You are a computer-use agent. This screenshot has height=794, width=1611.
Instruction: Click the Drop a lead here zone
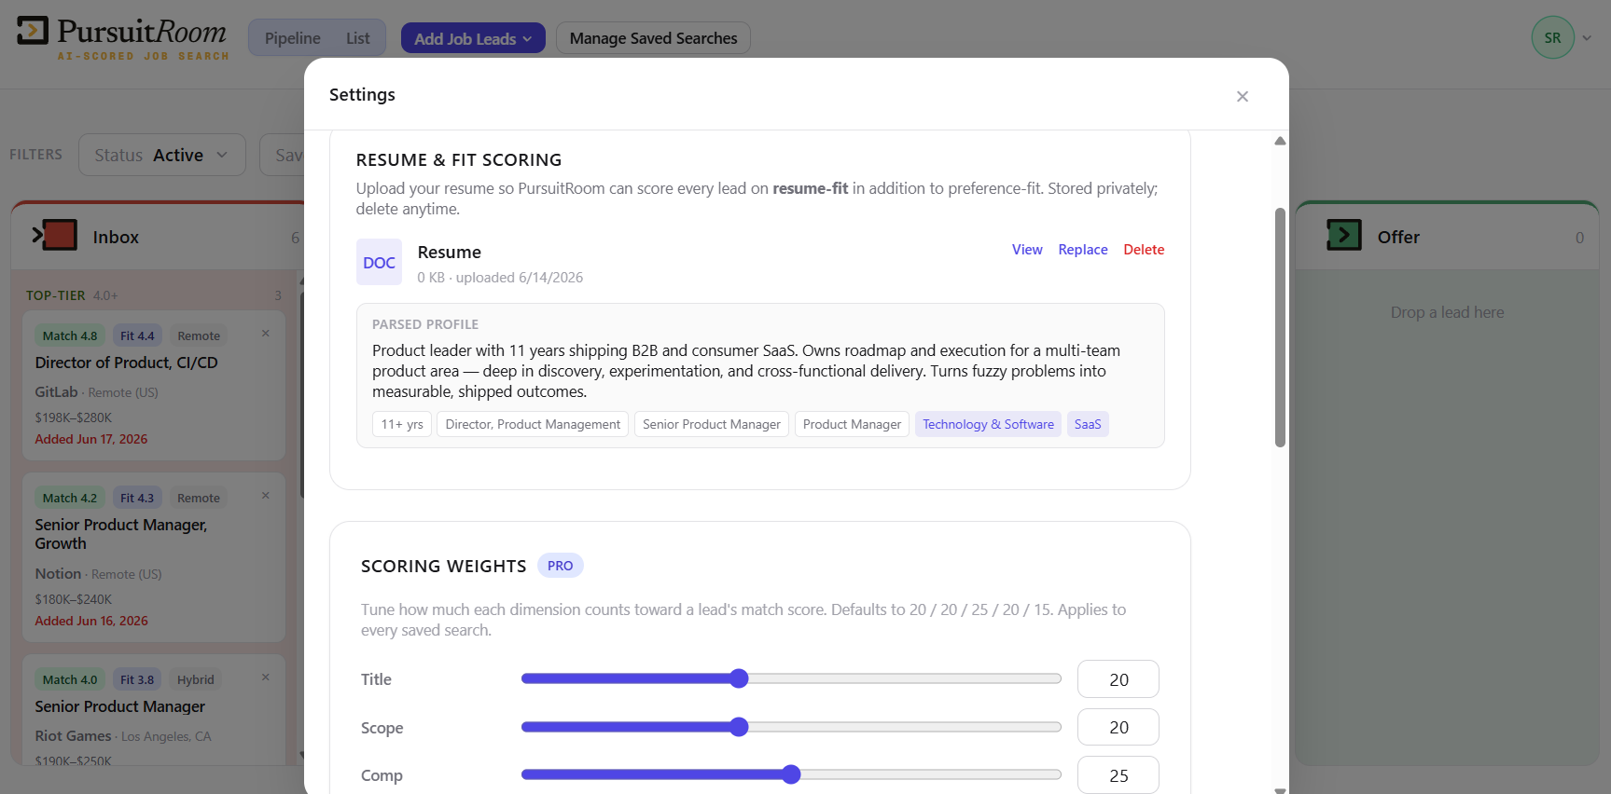pyautogui.click(x=1447, y=312)
